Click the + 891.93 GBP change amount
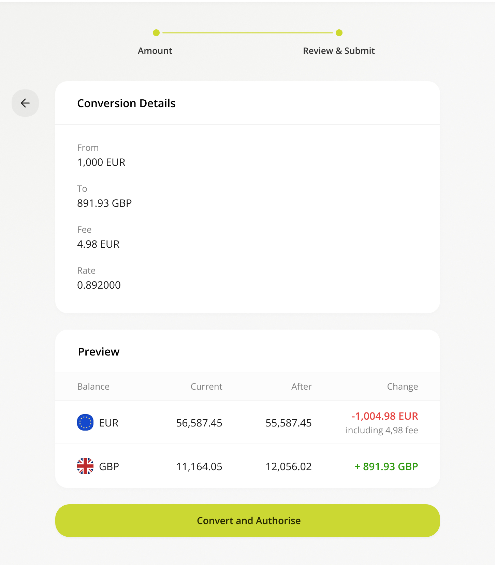Screen dimensions: 495x565 pyautogui.click(x=386, y=466)
